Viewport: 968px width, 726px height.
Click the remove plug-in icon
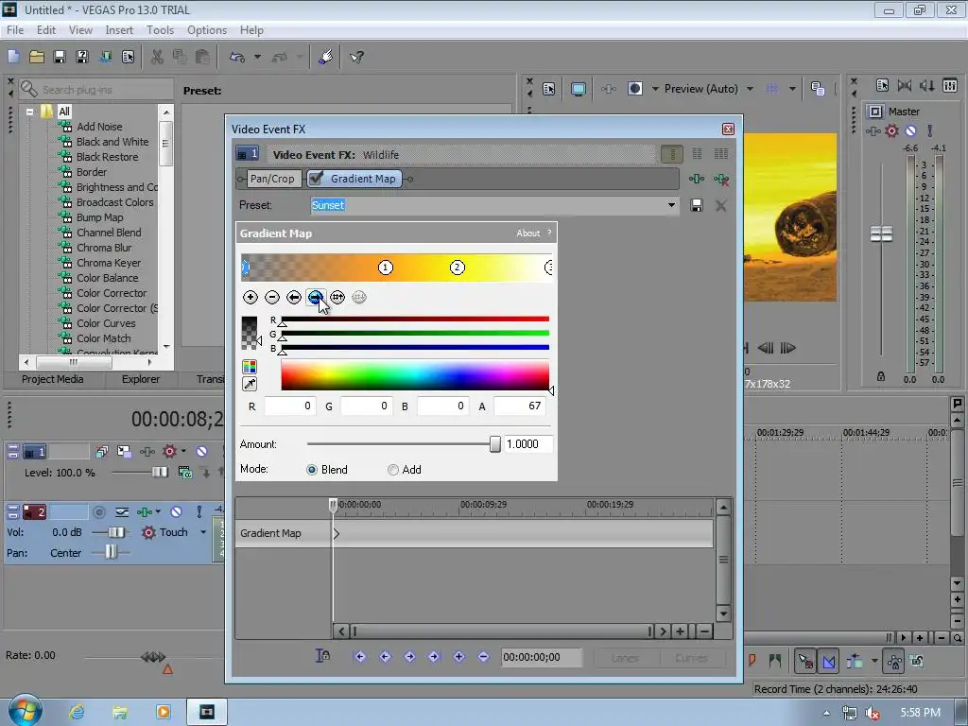721,179
